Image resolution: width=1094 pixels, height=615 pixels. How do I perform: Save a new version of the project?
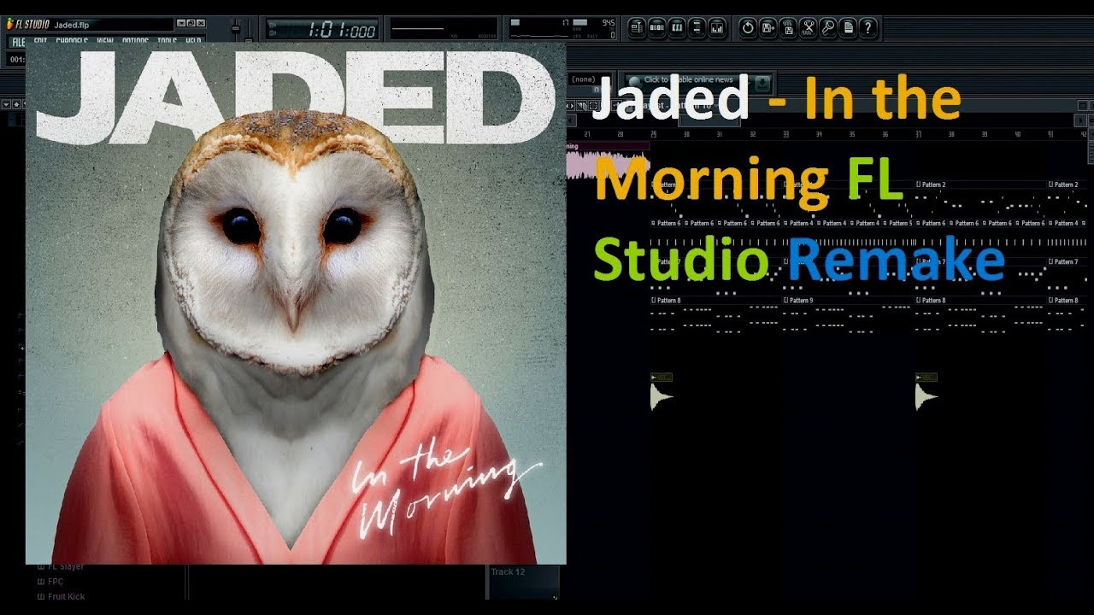click(768, 28)
